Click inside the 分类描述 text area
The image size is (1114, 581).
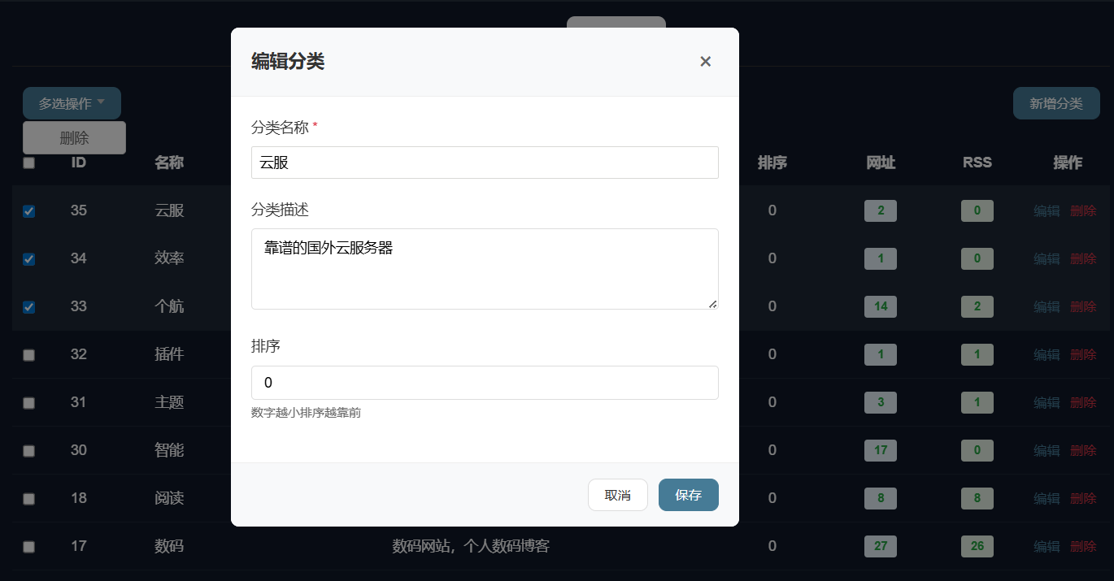pos(485,268)
